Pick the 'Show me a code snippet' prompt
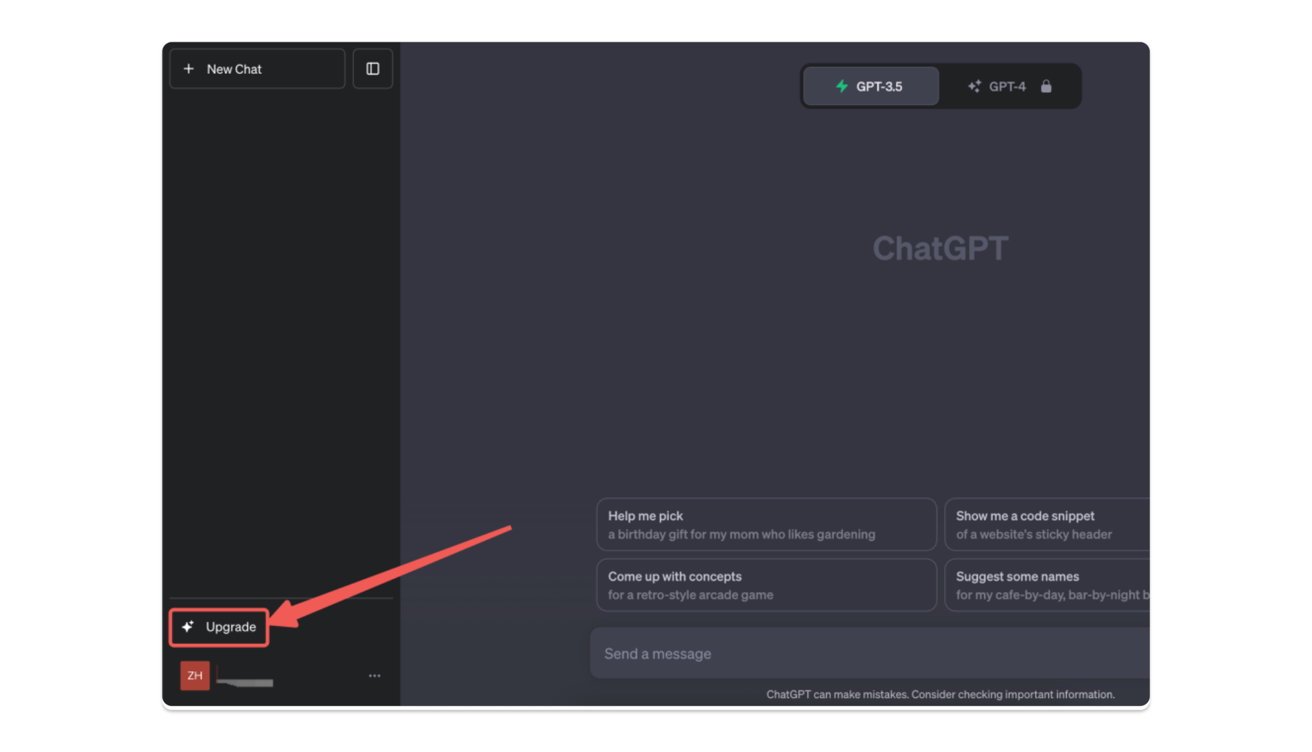 coord(1045,524)
